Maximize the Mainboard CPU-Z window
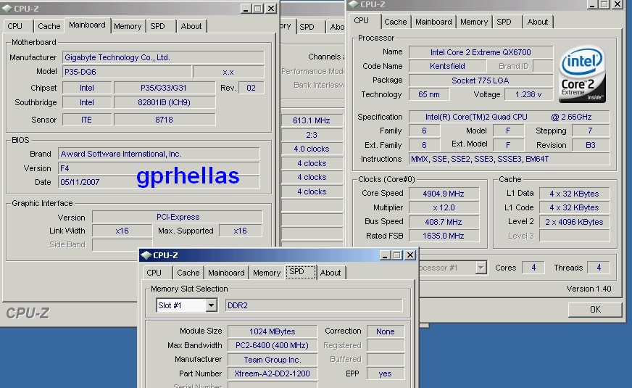Image resolution: width=632 pixels, height=388 pixels. 258,9
